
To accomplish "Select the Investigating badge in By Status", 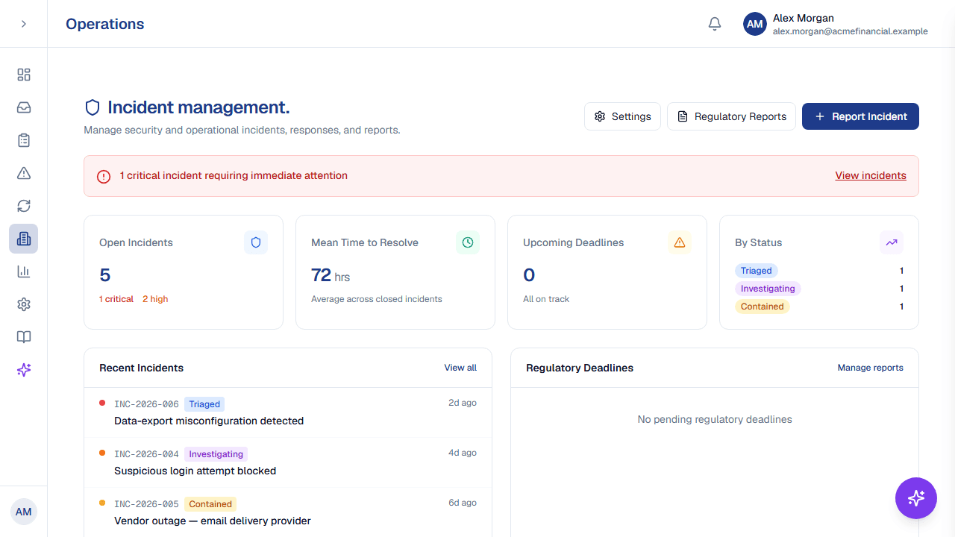I will tap(768, 289).
